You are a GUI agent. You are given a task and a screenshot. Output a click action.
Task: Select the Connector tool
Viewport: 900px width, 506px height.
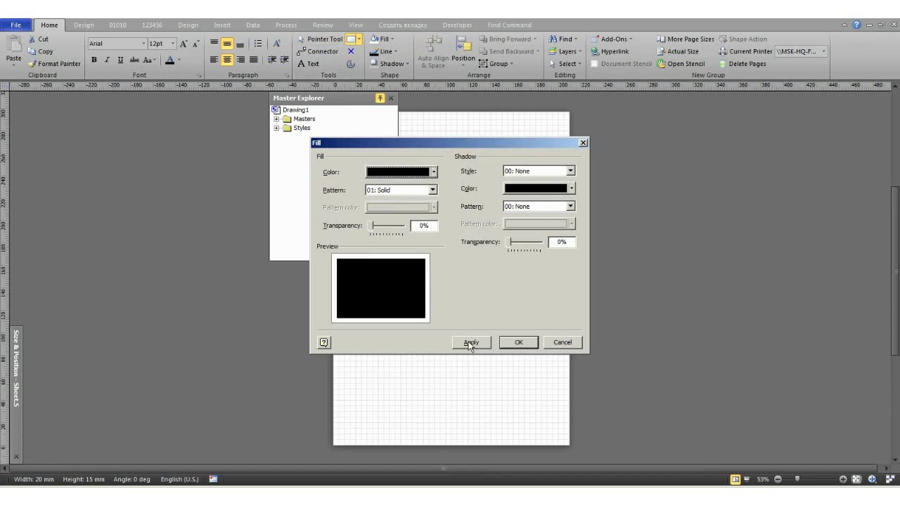pos(318,51)
